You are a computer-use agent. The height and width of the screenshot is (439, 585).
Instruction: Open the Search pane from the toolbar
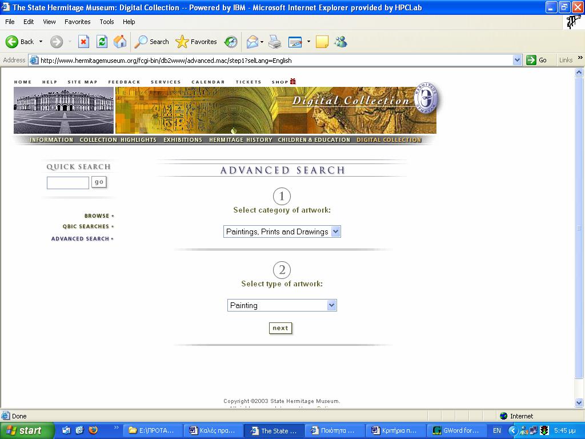point(151,42)
